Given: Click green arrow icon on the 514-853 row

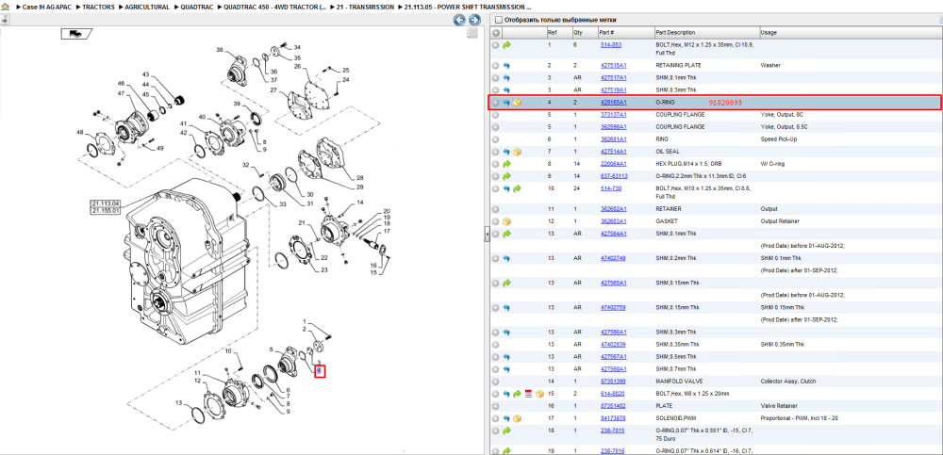Looking at the screenshot, I should [x=506, y=45].
